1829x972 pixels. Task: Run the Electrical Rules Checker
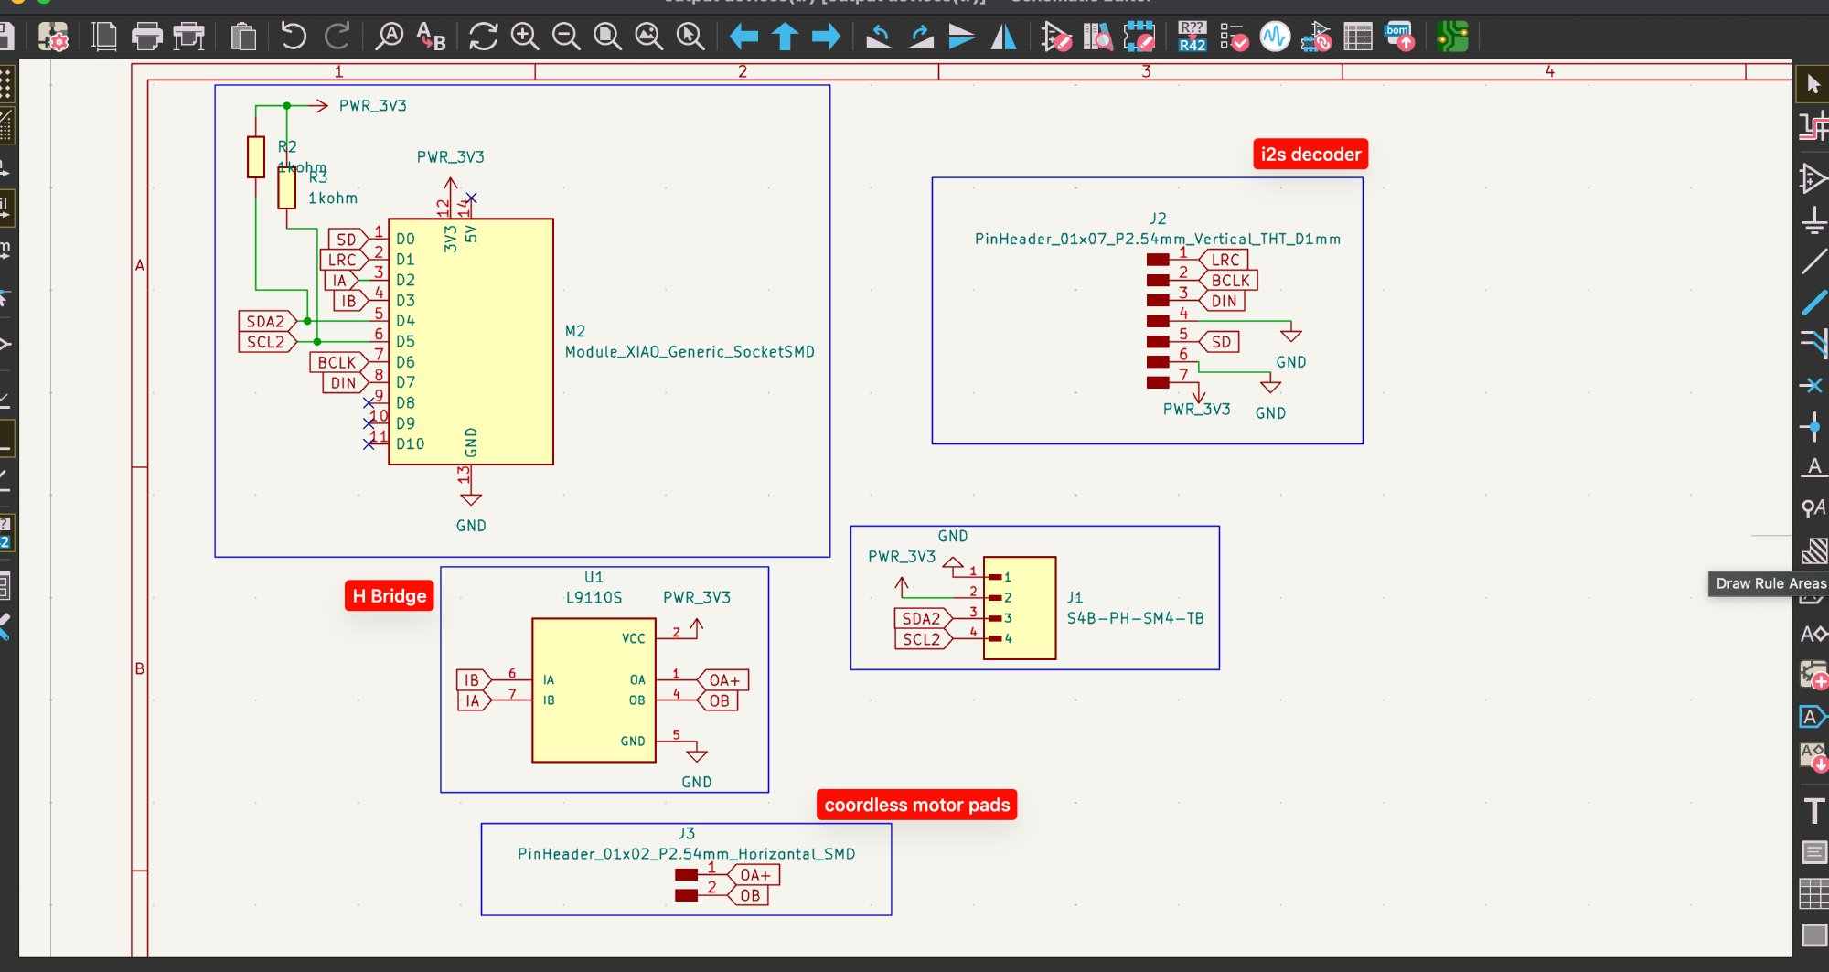(1234, 37)
